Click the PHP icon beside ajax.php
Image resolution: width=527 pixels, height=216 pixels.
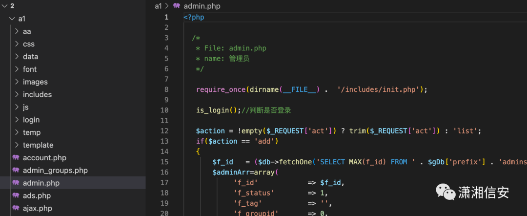(x=16, y=208)
